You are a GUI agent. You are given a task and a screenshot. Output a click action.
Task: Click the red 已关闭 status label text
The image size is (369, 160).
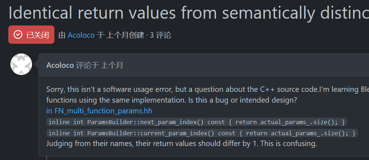[x=37, y=35]
